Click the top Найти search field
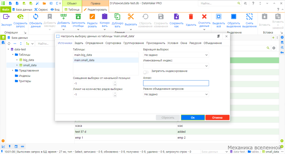Viewport: 285px width, 154px height. [218, 3]
